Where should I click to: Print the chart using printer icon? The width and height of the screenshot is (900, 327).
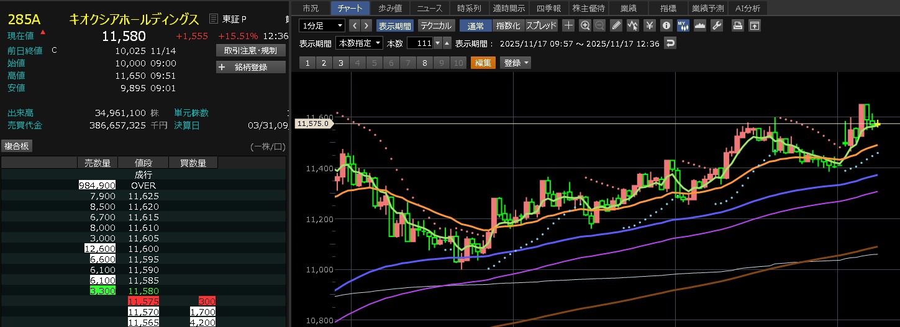(737, 25)
